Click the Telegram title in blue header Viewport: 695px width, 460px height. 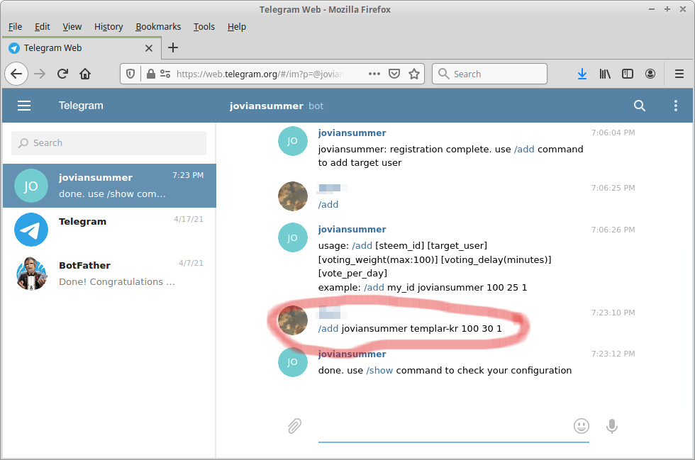pyautogui.click(x=81, y=106)
